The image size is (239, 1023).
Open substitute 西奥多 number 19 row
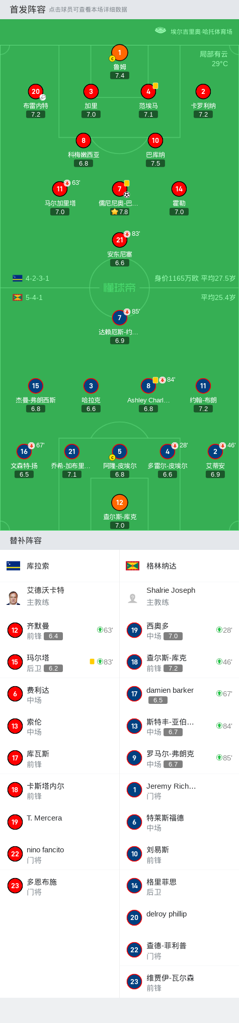[x=179, y=630]
